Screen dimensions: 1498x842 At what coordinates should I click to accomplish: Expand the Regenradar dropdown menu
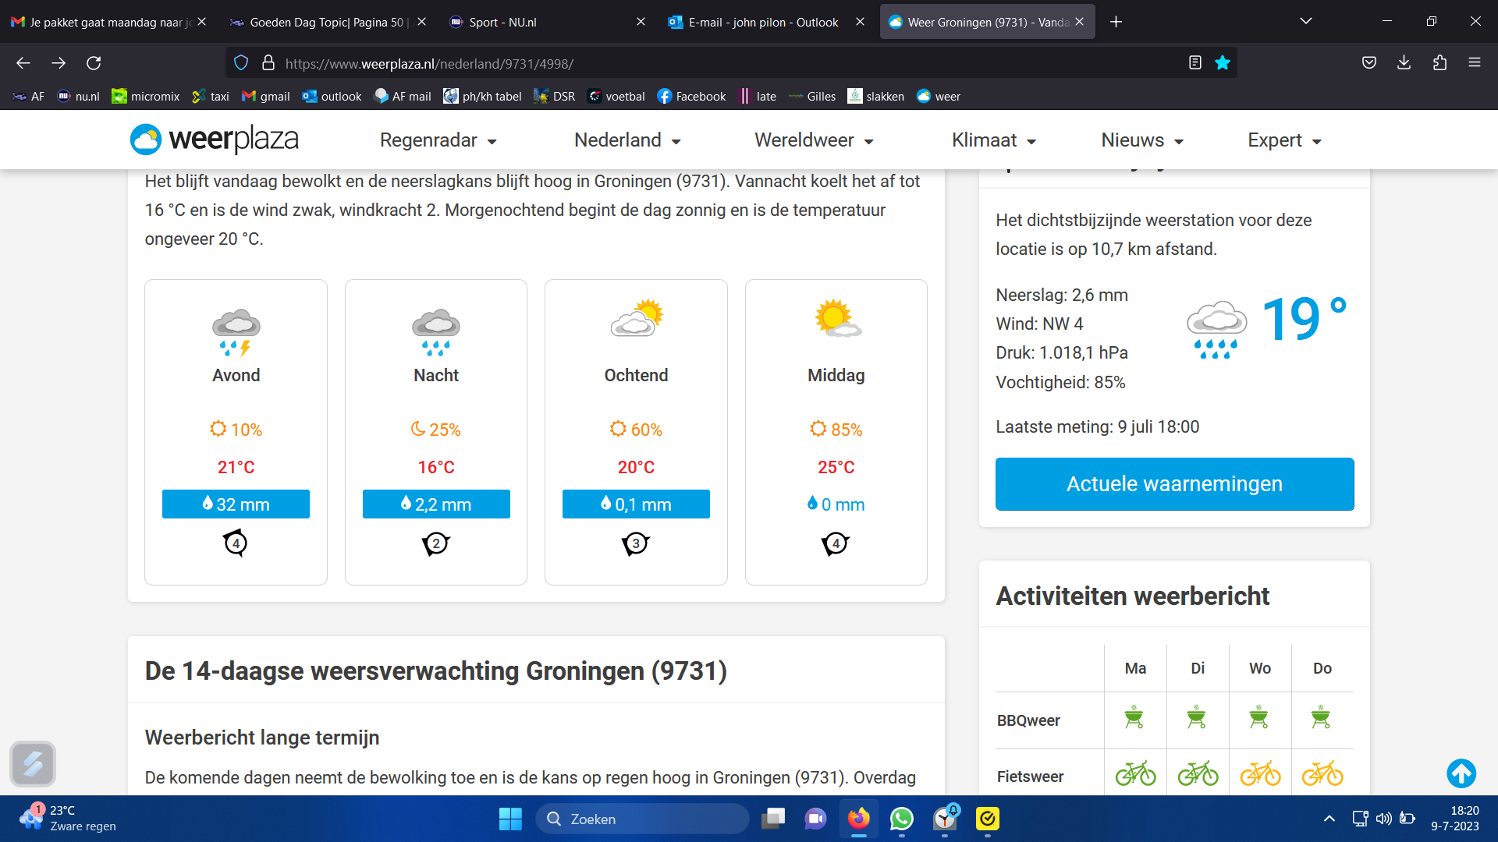pos(438,140)
